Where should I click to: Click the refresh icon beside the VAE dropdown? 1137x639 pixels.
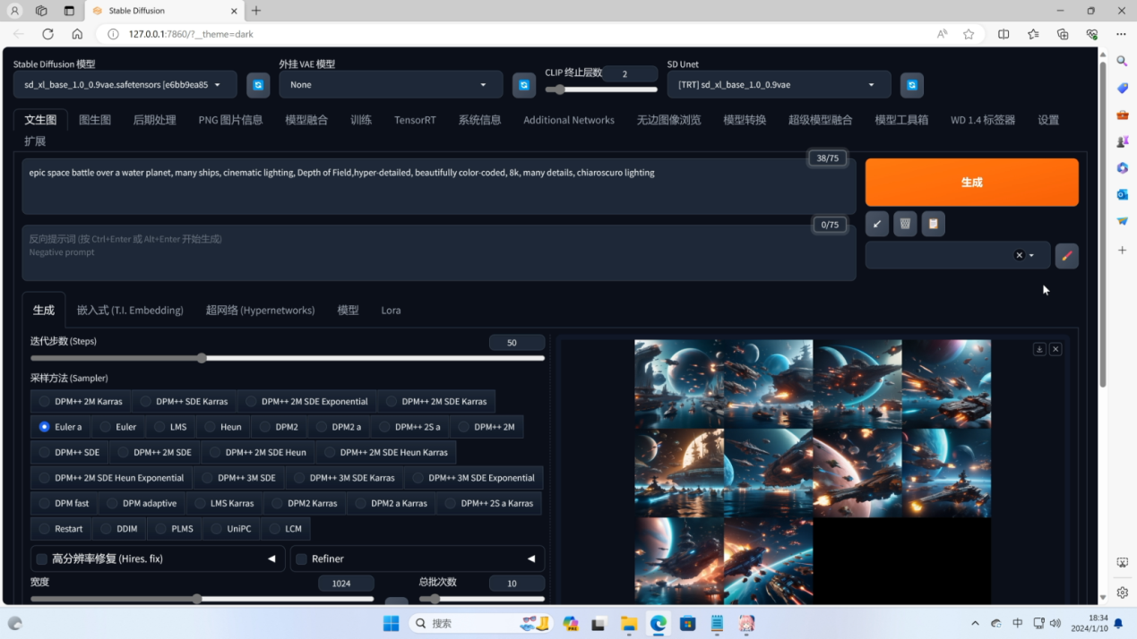[524, 85]
